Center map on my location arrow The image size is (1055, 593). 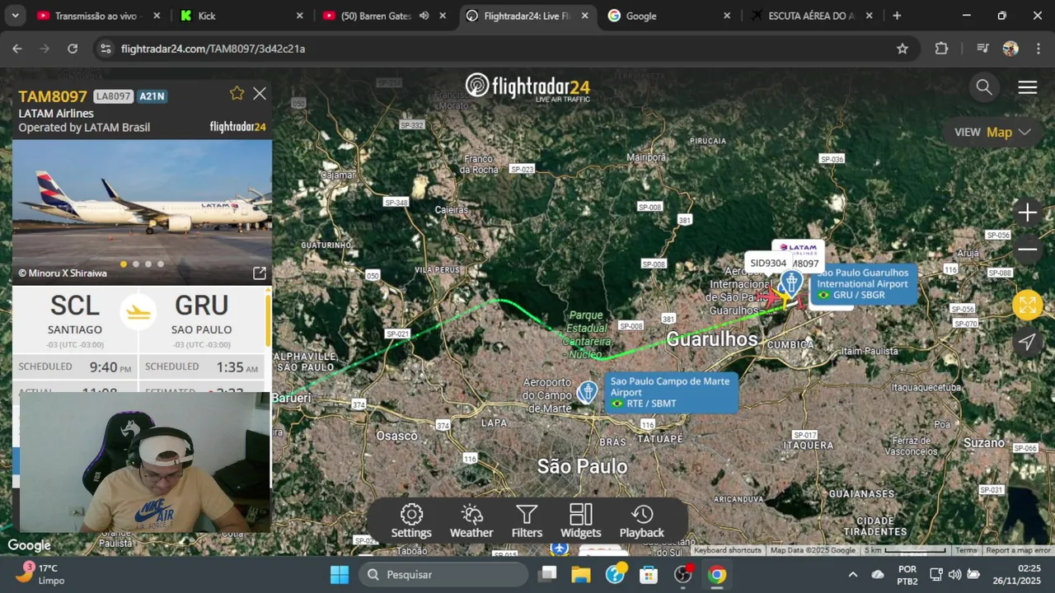coord(1027,342)
